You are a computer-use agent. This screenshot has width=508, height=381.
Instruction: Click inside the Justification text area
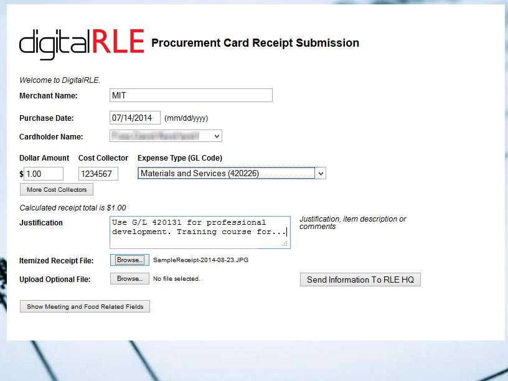click(x=199, y=232)
